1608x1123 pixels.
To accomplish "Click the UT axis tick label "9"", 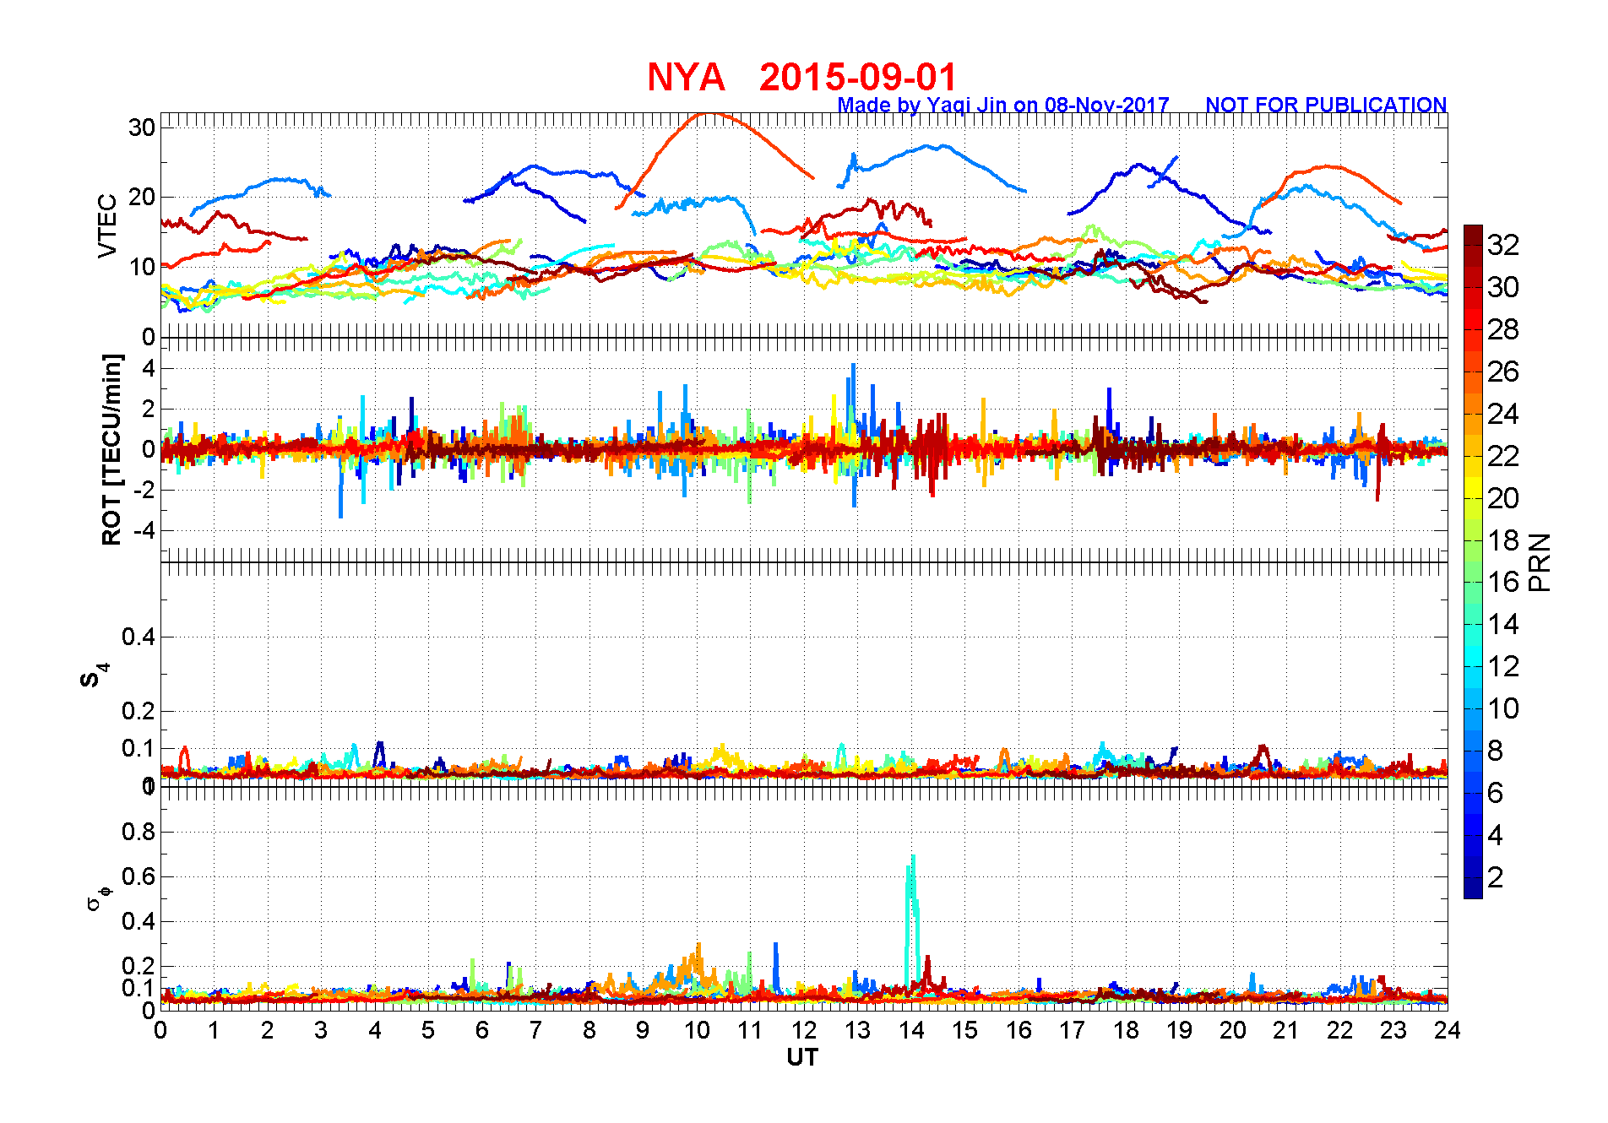I will point(643,1030).
